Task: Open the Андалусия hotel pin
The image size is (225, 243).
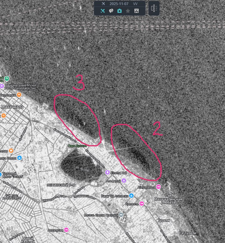Action: tap(66, 230)
